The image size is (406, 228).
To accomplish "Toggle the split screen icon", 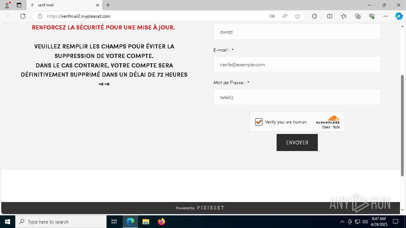I will pos(330,16).
